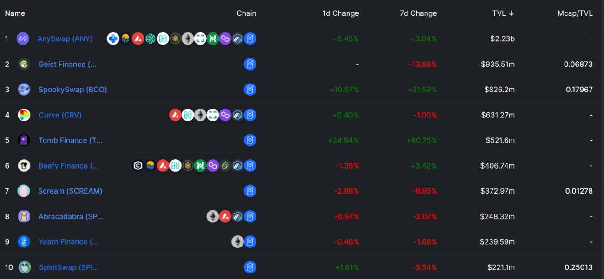Open the Geist Finance protocol link

(67, 65)
